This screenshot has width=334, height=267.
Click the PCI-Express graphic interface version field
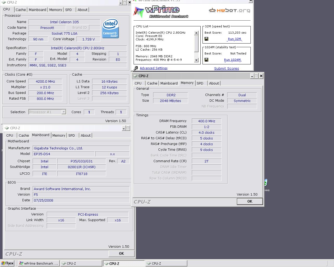(88, 214)
